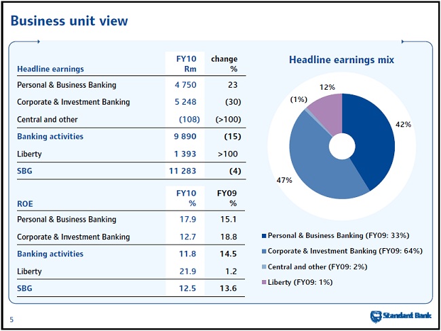Click the SBG total '11 283'
The width and height of the screenshot is (441, 331).
click(x=183, y=171)
